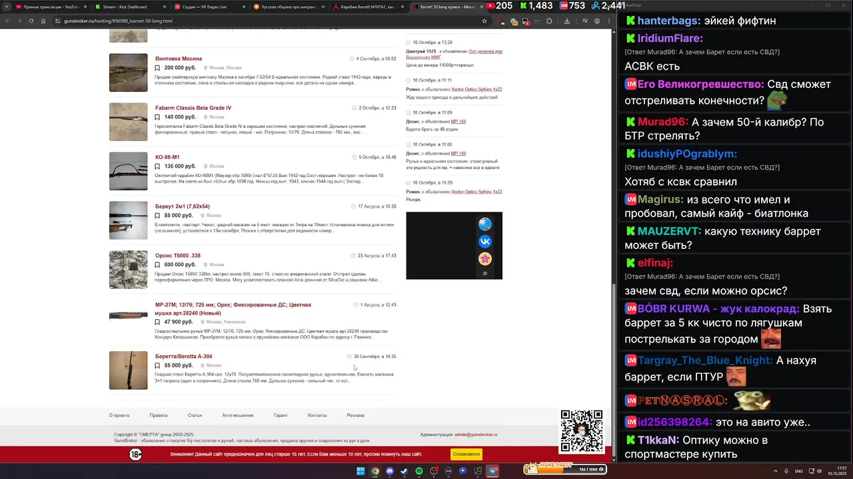Open Windows Start menu
This screenshot has height=479, width=853.
point(361,471)
